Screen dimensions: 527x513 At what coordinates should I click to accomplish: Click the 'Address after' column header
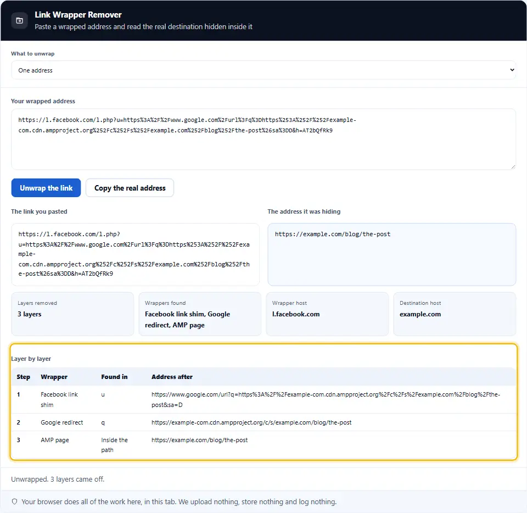[172, 377]
